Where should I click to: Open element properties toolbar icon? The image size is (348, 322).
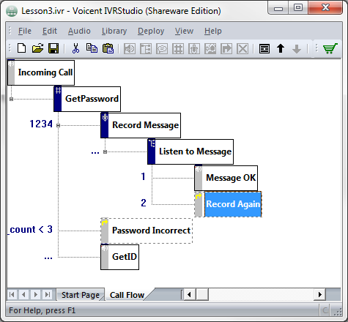[264, 48]
